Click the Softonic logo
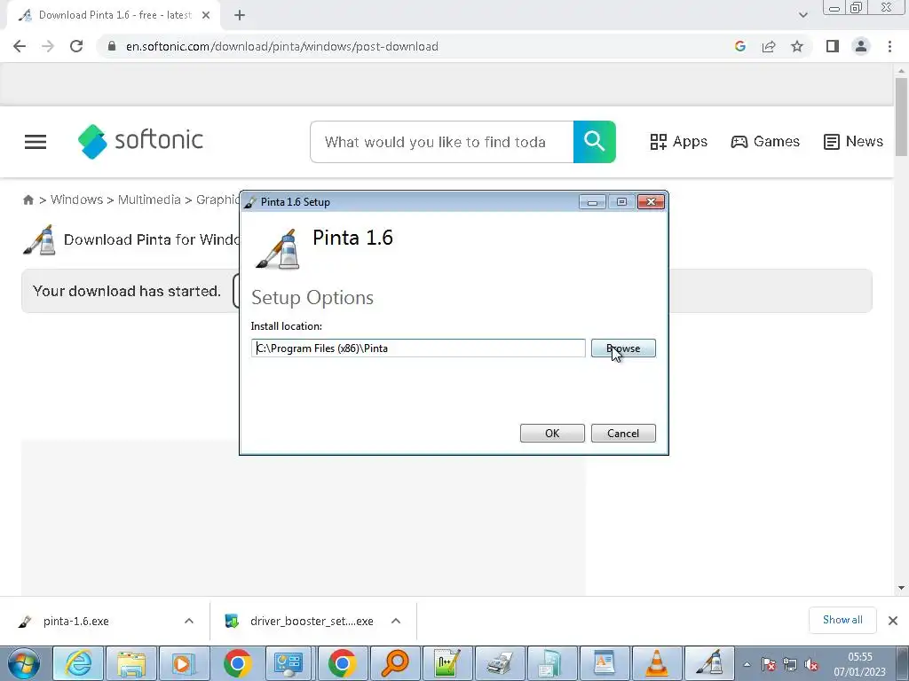 pyautogui.click(x=140, y=141)
